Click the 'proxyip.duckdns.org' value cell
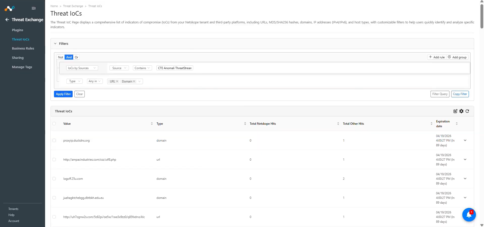Screen dimensions: 484x227 point(76,141)
